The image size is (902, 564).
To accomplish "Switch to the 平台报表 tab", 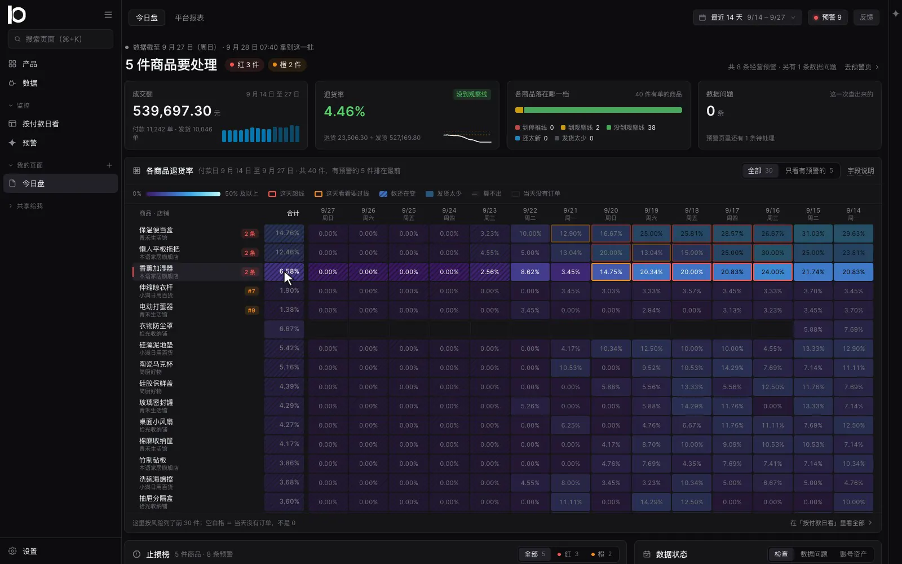I will tap(189, 17).
